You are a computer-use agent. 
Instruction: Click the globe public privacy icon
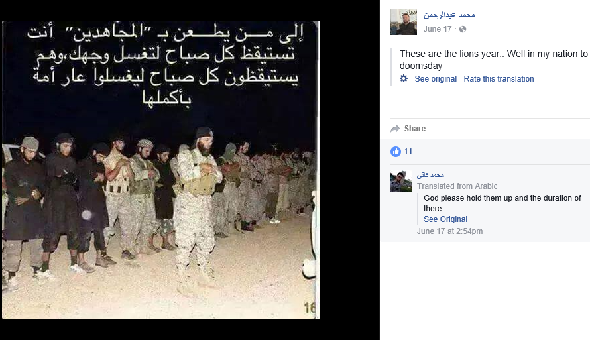coord(463,29)
